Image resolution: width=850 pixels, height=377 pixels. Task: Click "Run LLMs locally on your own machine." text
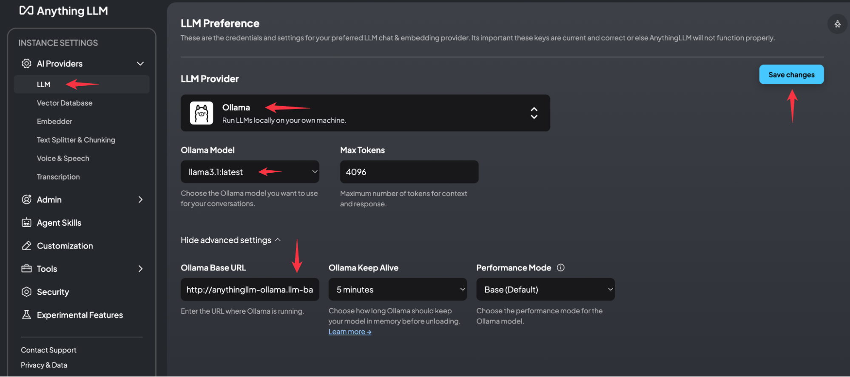[284, 121]
